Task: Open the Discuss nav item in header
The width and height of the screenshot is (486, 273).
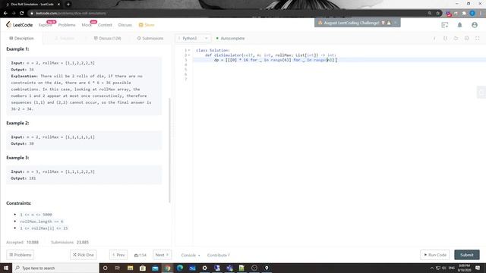Action: tap(125, 25)
